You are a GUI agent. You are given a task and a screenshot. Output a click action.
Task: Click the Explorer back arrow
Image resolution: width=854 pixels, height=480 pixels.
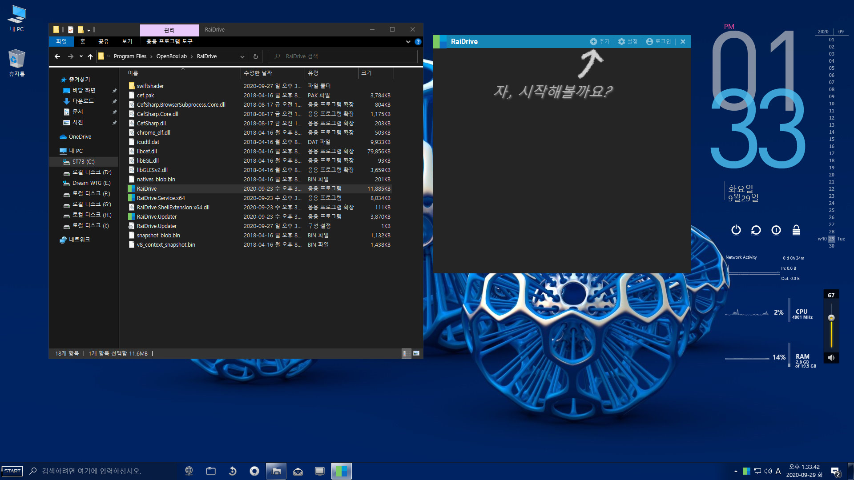pyautogui.click(x=57, y=56)
